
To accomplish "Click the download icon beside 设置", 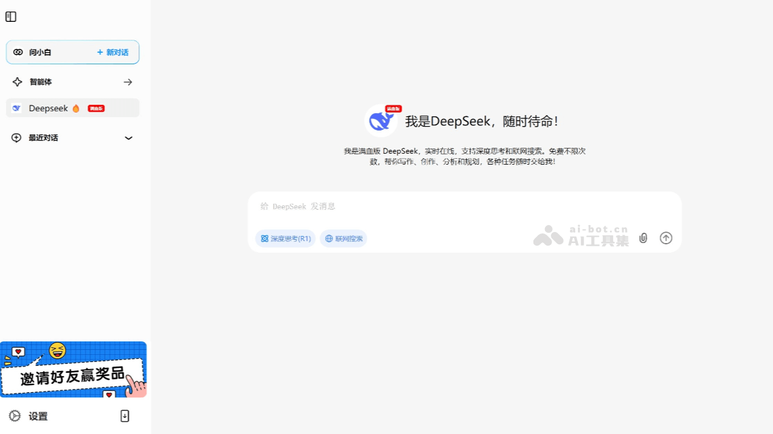I will click(124, 416).
